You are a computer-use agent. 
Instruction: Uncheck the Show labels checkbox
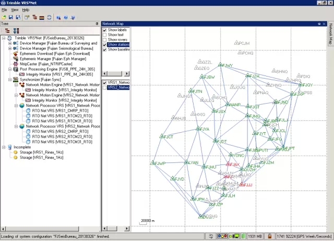(x=104, y=30)
